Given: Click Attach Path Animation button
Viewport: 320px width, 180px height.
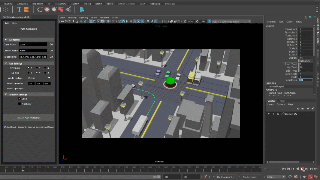Looking at the screenshot, I should (x=29, y=118).
